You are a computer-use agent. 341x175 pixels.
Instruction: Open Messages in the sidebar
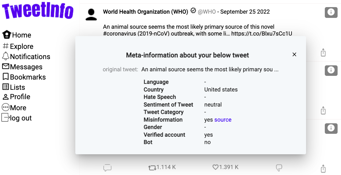pos(22,67)
